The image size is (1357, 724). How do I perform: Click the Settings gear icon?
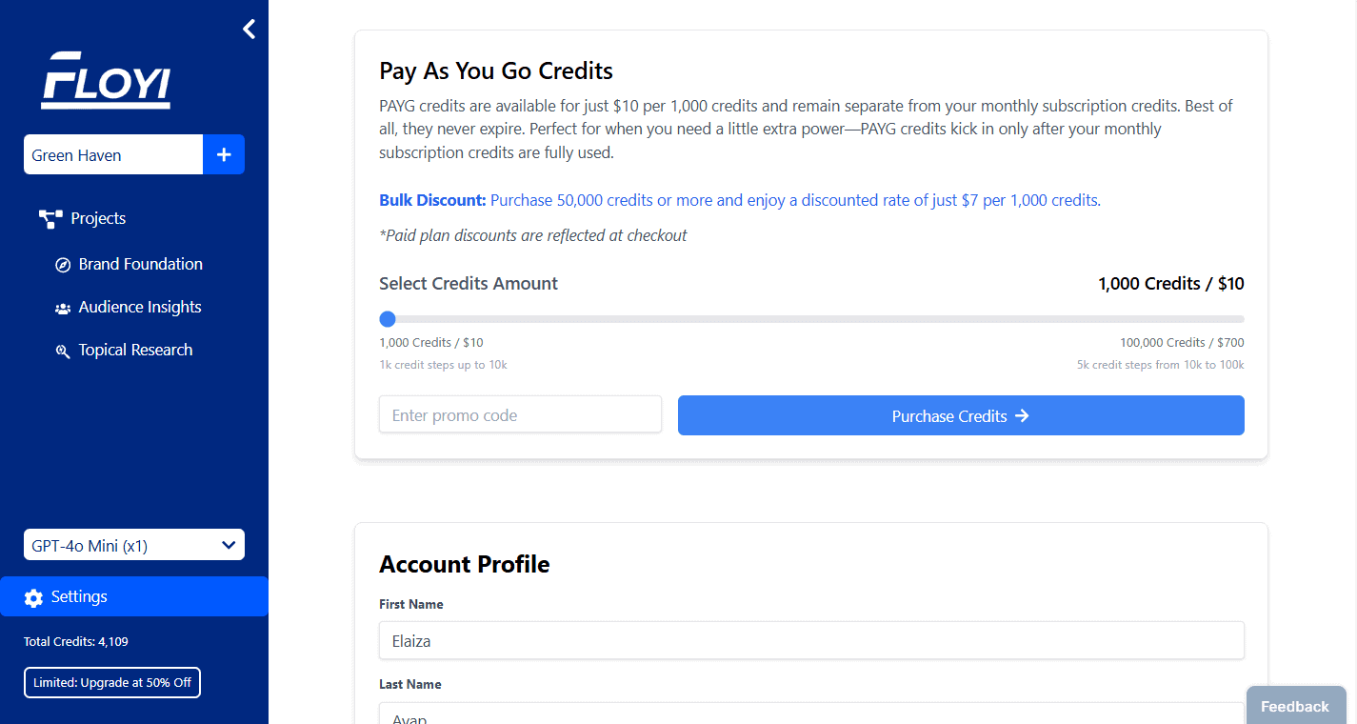point(33,597)
